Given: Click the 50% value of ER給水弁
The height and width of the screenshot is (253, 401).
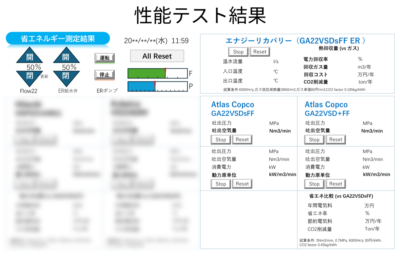Looking at the screenshot, I should (69, 67).
